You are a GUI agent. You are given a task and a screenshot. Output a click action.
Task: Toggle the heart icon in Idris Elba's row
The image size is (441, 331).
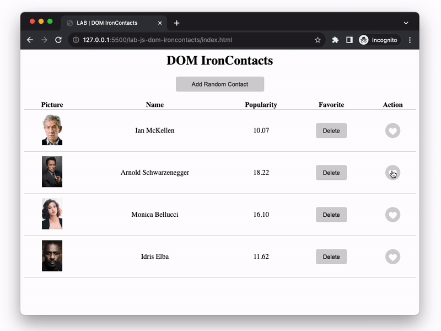(x=392, y=257)
